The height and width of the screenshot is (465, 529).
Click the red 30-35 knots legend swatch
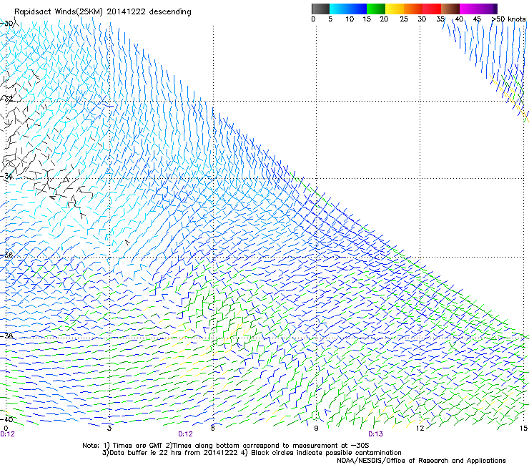[x=432, y=9]
